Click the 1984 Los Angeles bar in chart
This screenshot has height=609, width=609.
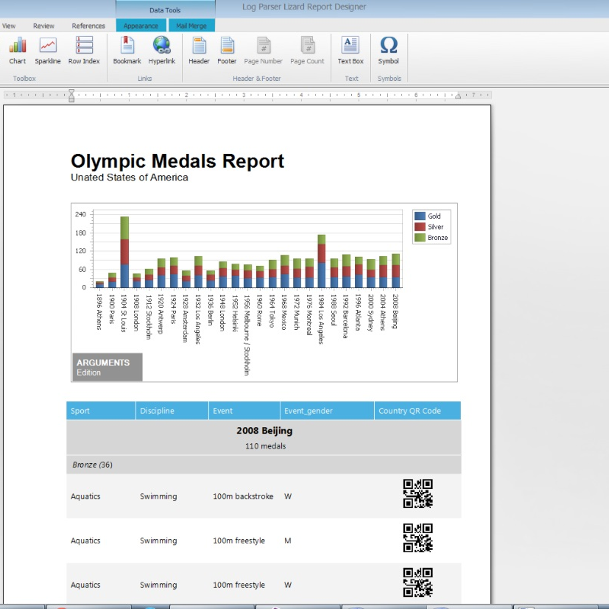(x=322, y=261)
